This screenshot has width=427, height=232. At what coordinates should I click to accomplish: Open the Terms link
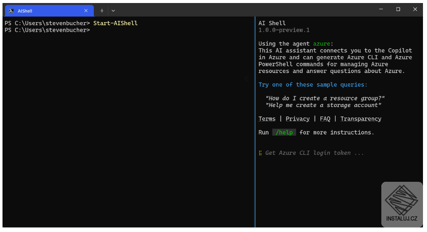(267, 119)
